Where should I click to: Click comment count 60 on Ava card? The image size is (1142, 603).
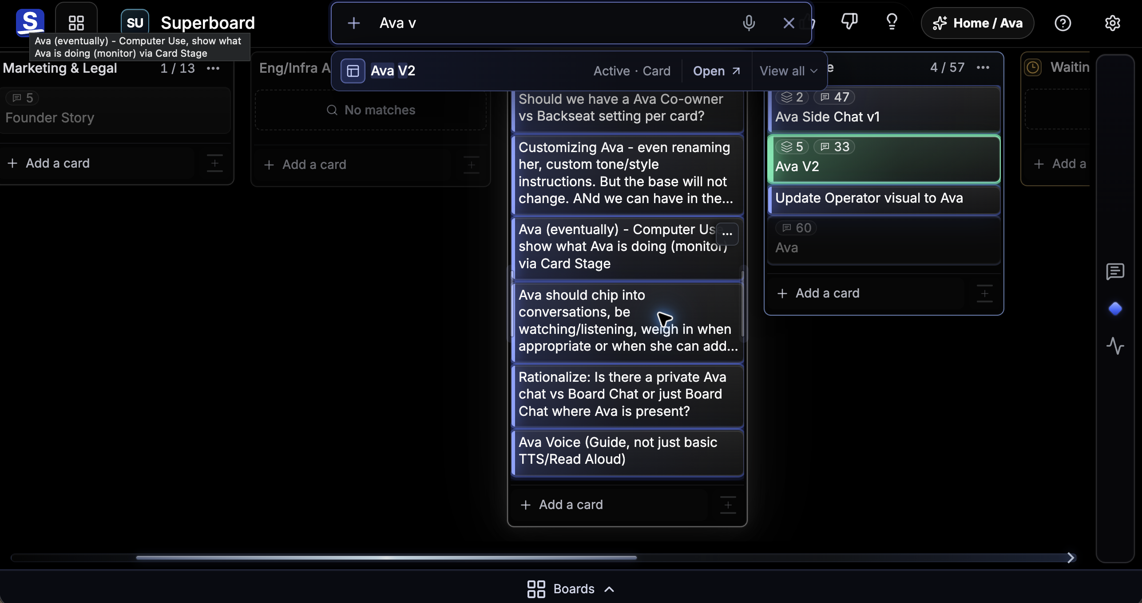tap(797, 228)
